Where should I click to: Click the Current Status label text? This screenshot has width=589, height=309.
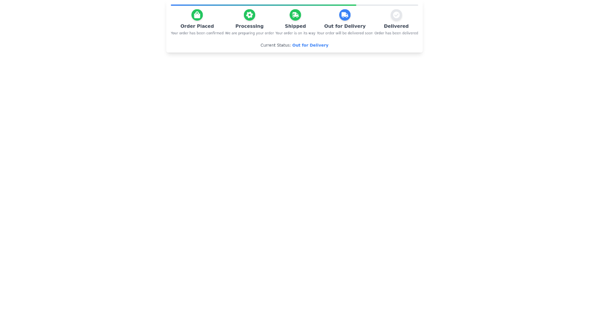pos(276,45)
